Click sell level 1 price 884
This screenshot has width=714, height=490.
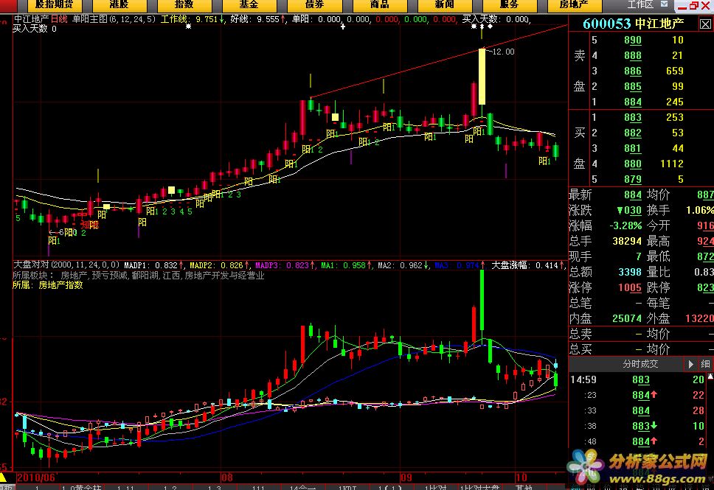coord(632,102)
